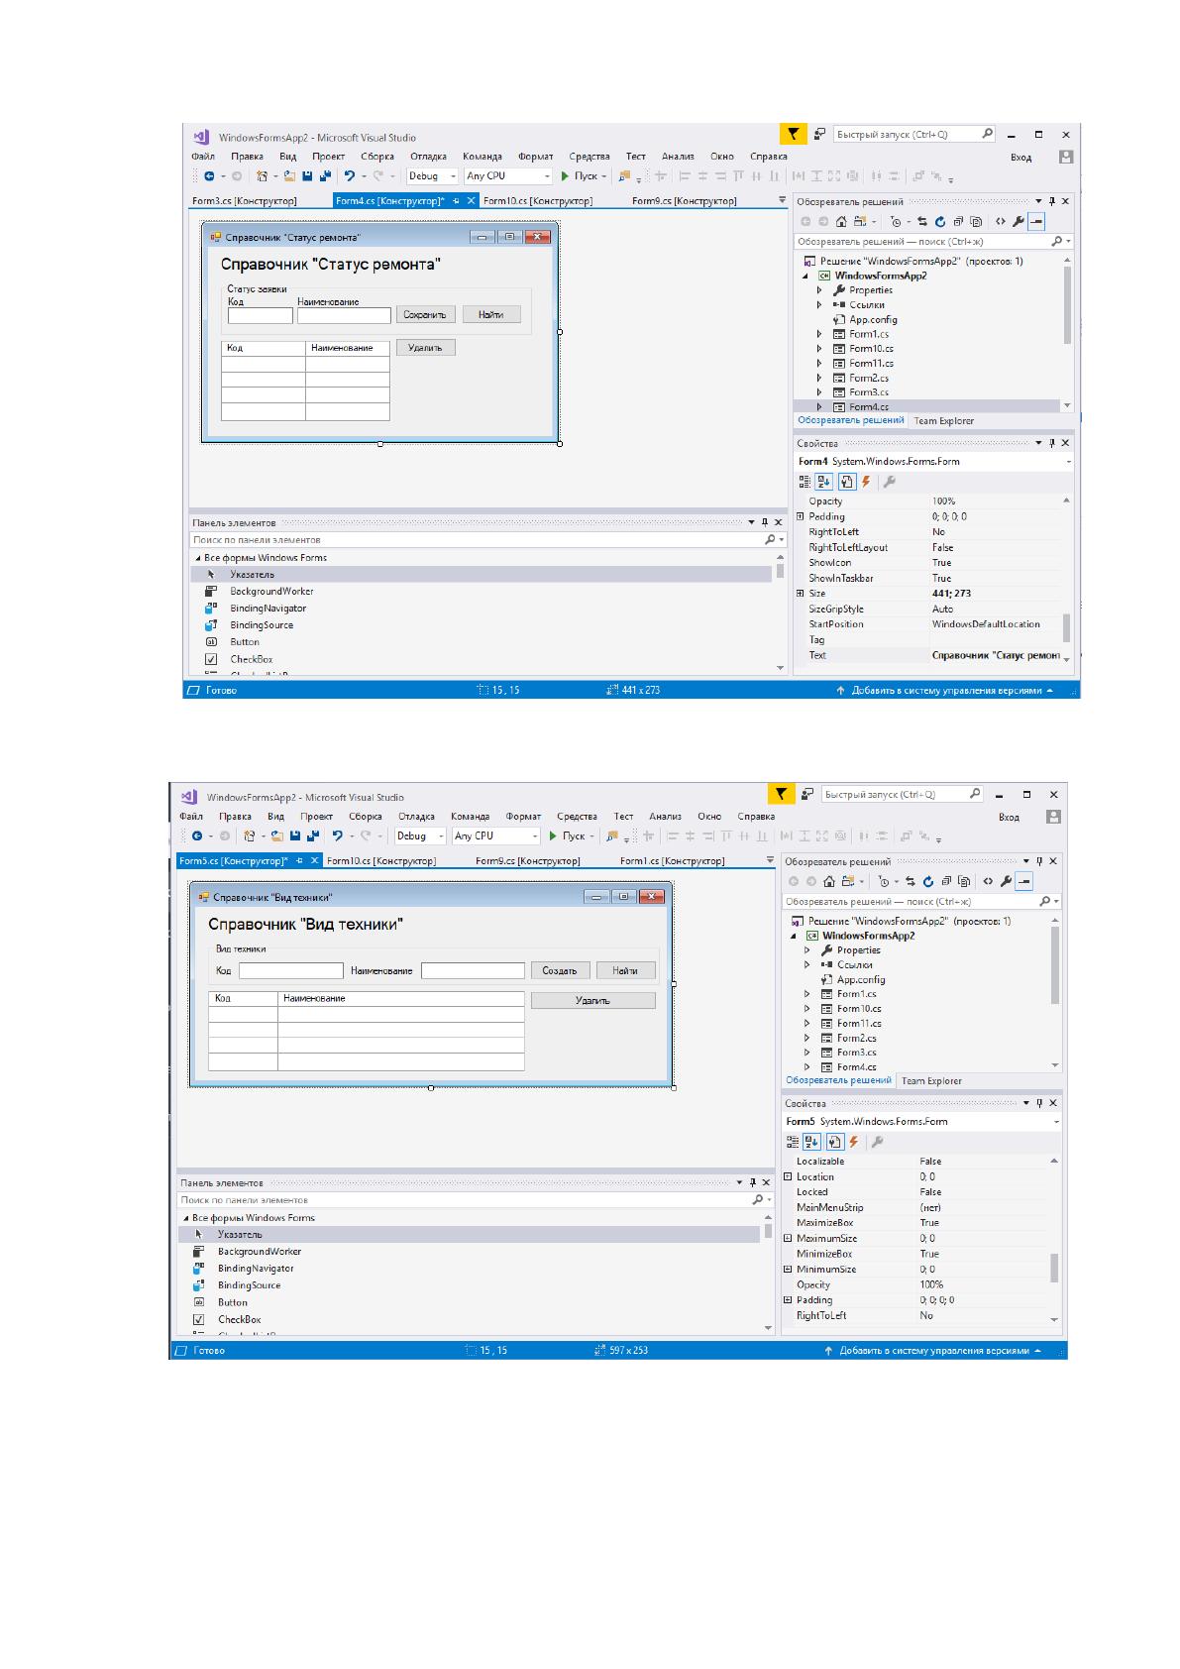
Task: Click notifications flag icon in the Form4 Visual Studio window
Action: [x=793, y=134]
